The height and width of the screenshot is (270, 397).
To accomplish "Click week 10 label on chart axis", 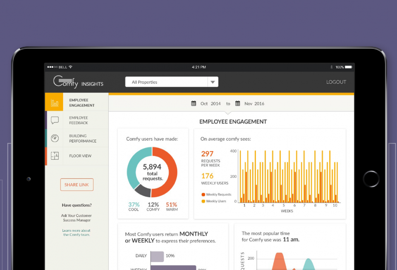I will click(335, 205).
